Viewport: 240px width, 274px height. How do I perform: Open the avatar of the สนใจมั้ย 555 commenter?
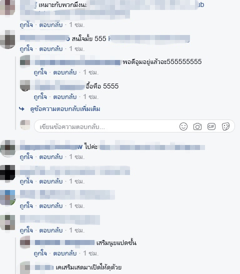[x=7, y=39]
